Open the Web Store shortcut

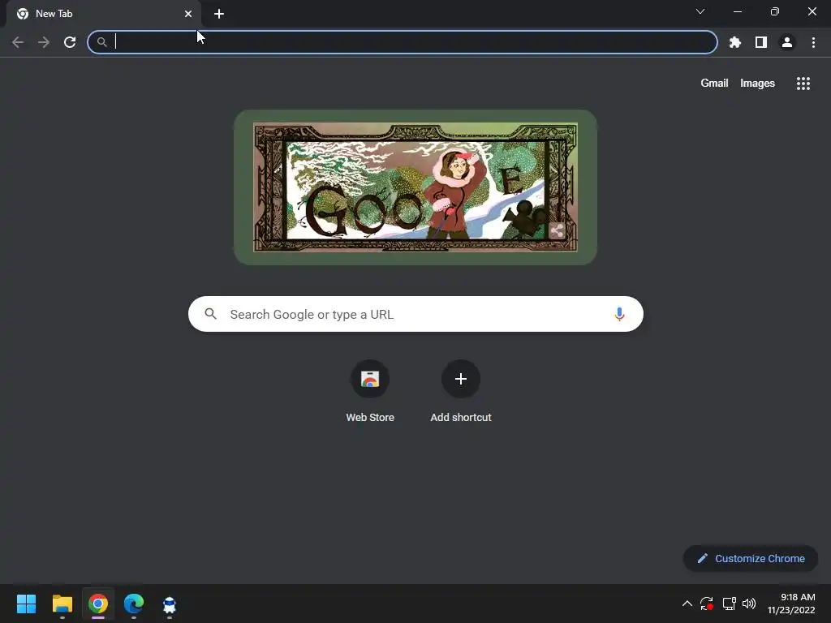tap(370, 392)
